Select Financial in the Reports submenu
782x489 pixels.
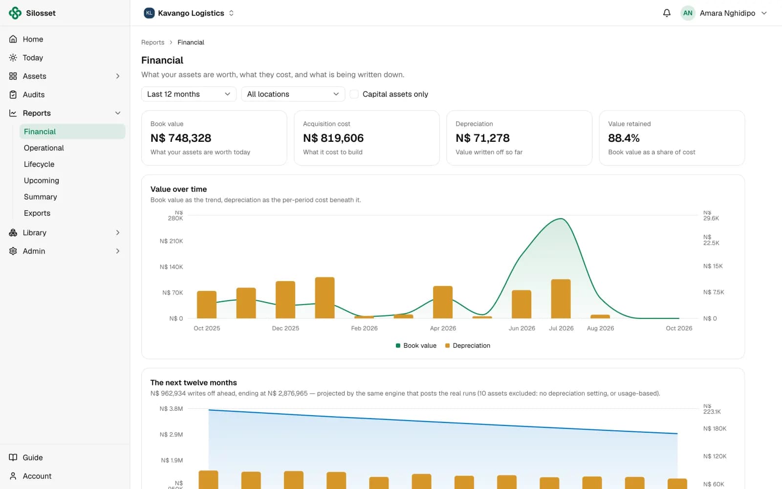(72, 132)
